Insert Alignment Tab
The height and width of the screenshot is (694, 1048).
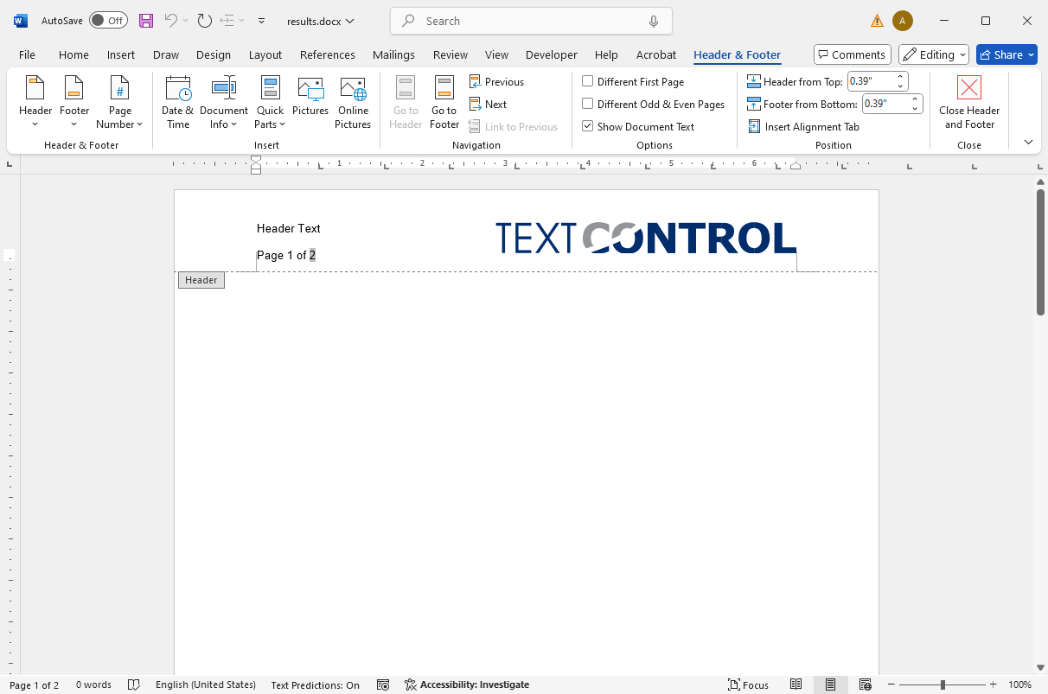coord(803,127)
